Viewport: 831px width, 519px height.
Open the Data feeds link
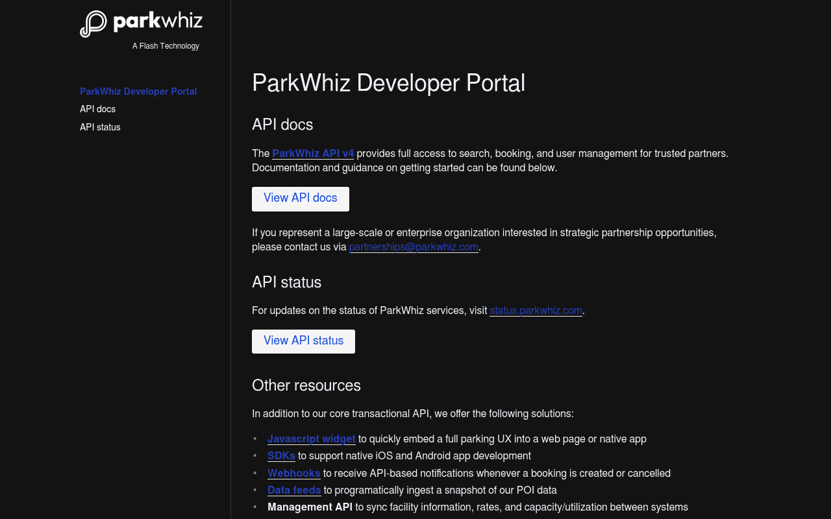point(294,490)
